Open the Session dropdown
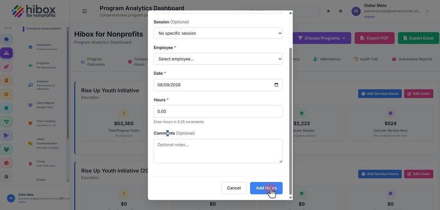Viewport: 440px width, 210px height. coord(218,33)
